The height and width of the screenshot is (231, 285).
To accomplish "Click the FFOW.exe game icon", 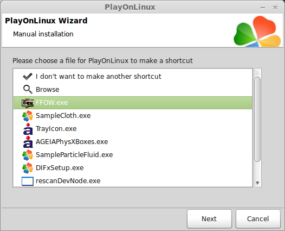I will [x=28, y=103].
